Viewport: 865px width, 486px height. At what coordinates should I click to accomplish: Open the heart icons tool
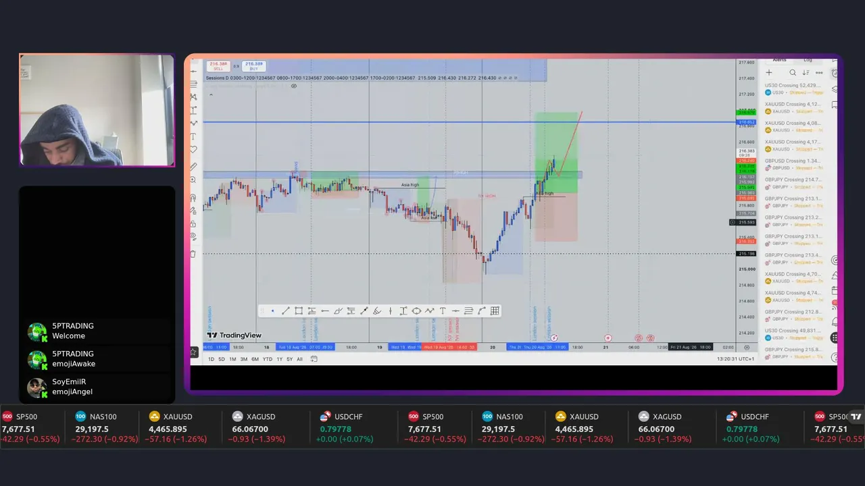[x=194, y=150]
